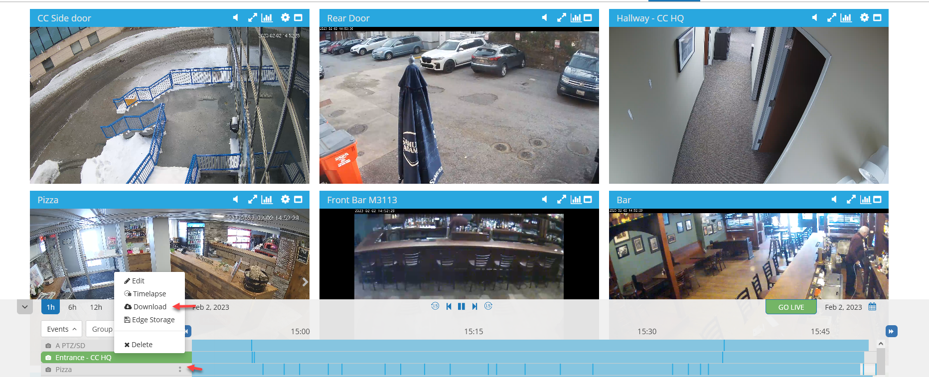Click the Hallway - CC HQ video feed
The image size is (929, 377).
tap(749, 105)
